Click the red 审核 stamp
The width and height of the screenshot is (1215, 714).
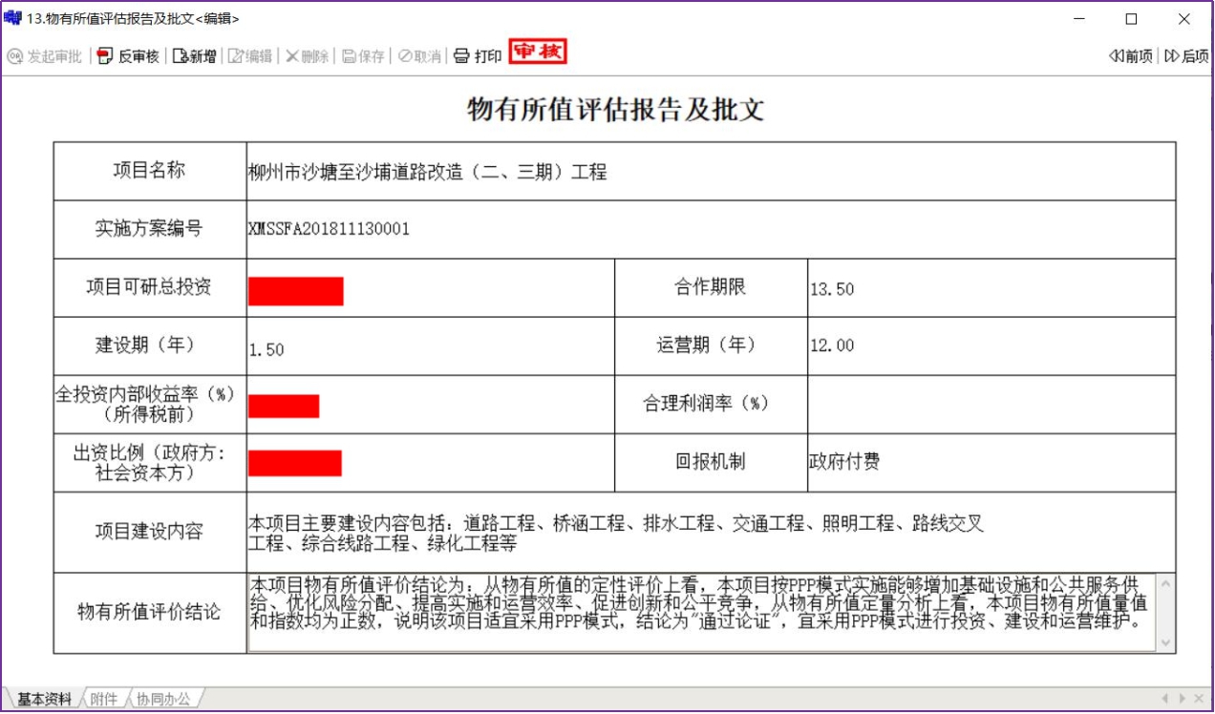(538, 52)
